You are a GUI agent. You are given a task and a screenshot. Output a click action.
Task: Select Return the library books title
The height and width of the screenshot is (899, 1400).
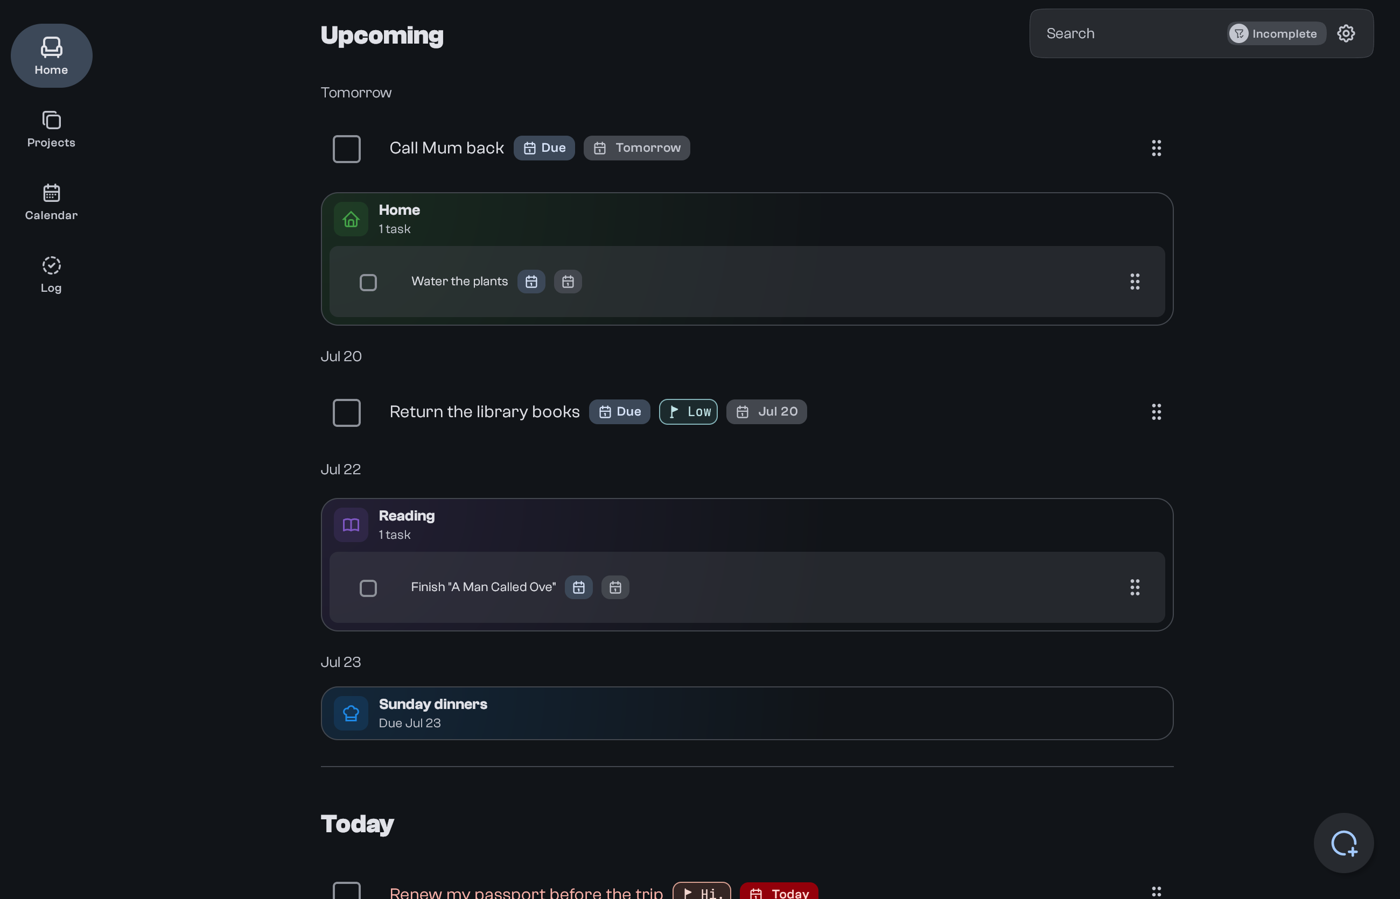(x=485, y=412)
